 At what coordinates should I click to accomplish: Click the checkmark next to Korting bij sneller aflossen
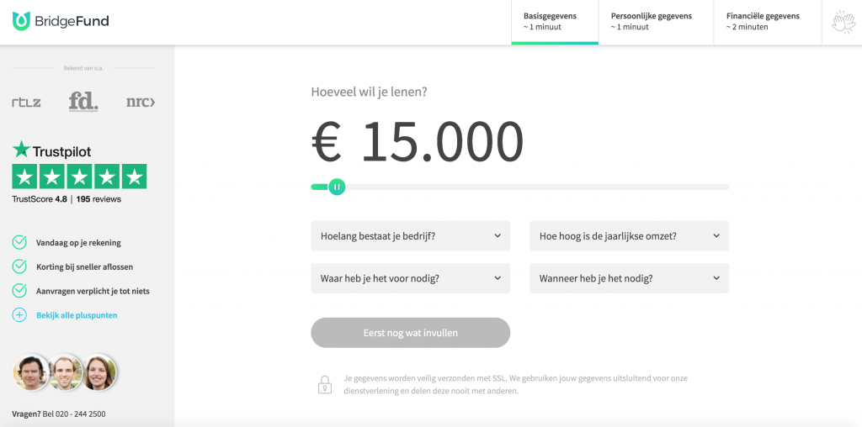click(x=19, y=266)
